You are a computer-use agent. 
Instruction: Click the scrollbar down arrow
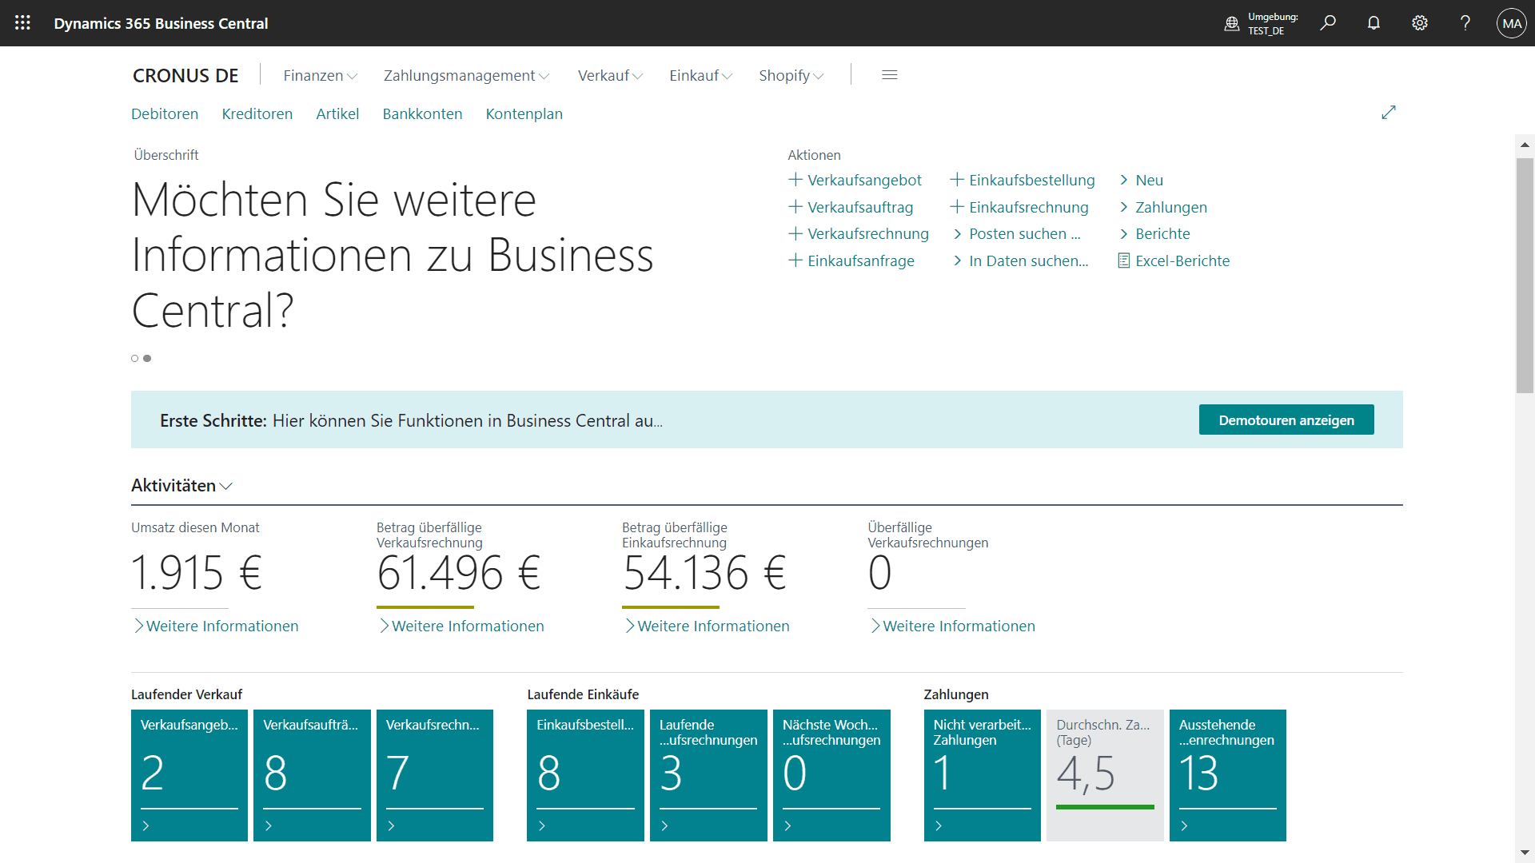click(x=1525, y=853)
